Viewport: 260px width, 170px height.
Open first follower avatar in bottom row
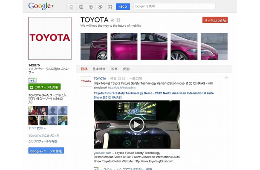pos(33,120)
